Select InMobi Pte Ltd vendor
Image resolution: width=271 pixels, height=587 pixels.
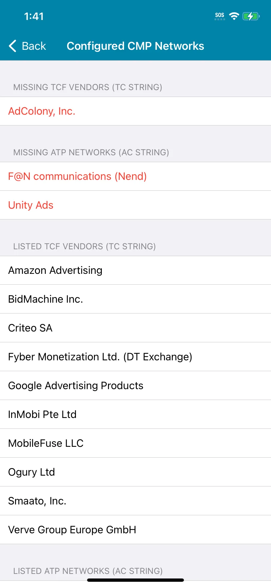(x=42, y=414)
